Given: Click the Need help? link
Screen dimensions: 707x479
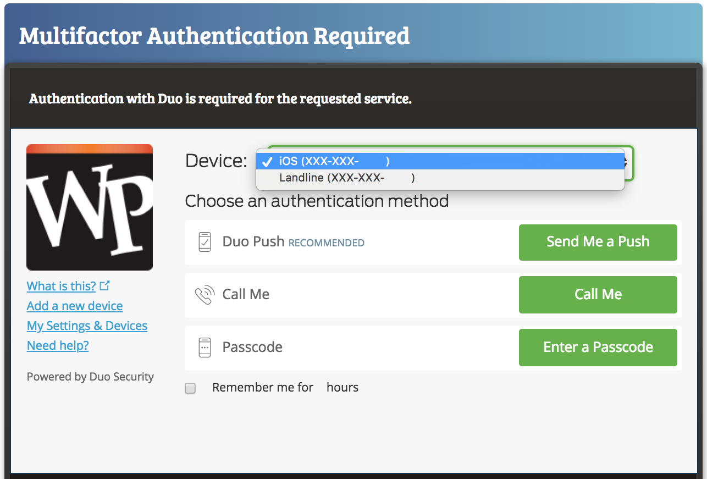Looking at the screenshot, I should tap(58, 345).
